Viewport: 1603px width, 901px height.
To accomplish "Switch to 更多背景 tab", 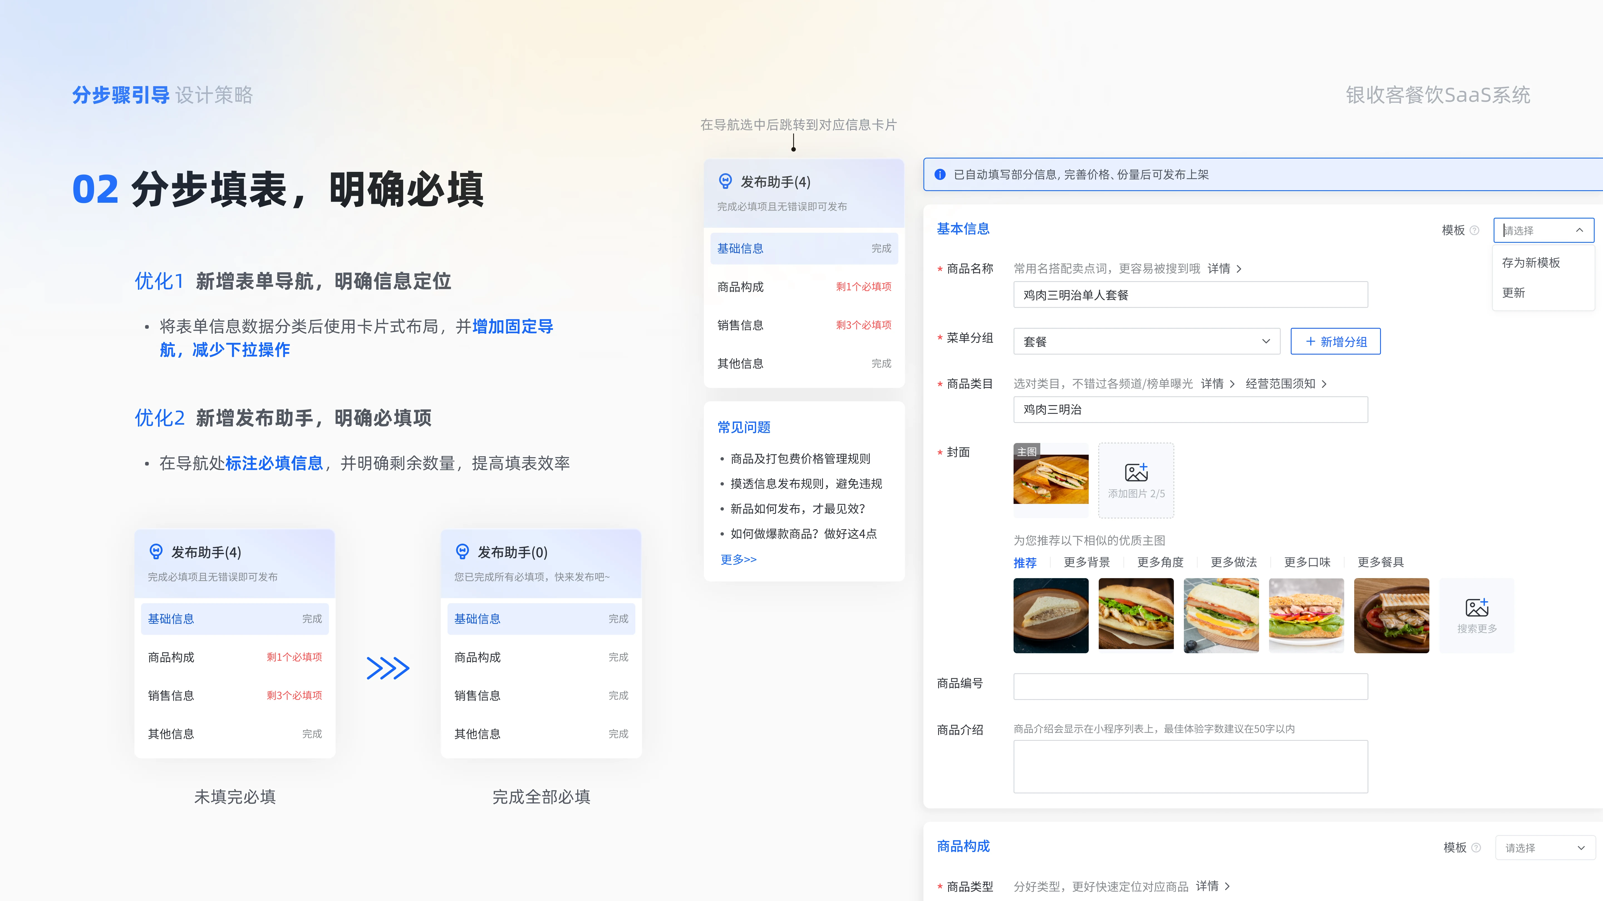I will [1086, 562].
